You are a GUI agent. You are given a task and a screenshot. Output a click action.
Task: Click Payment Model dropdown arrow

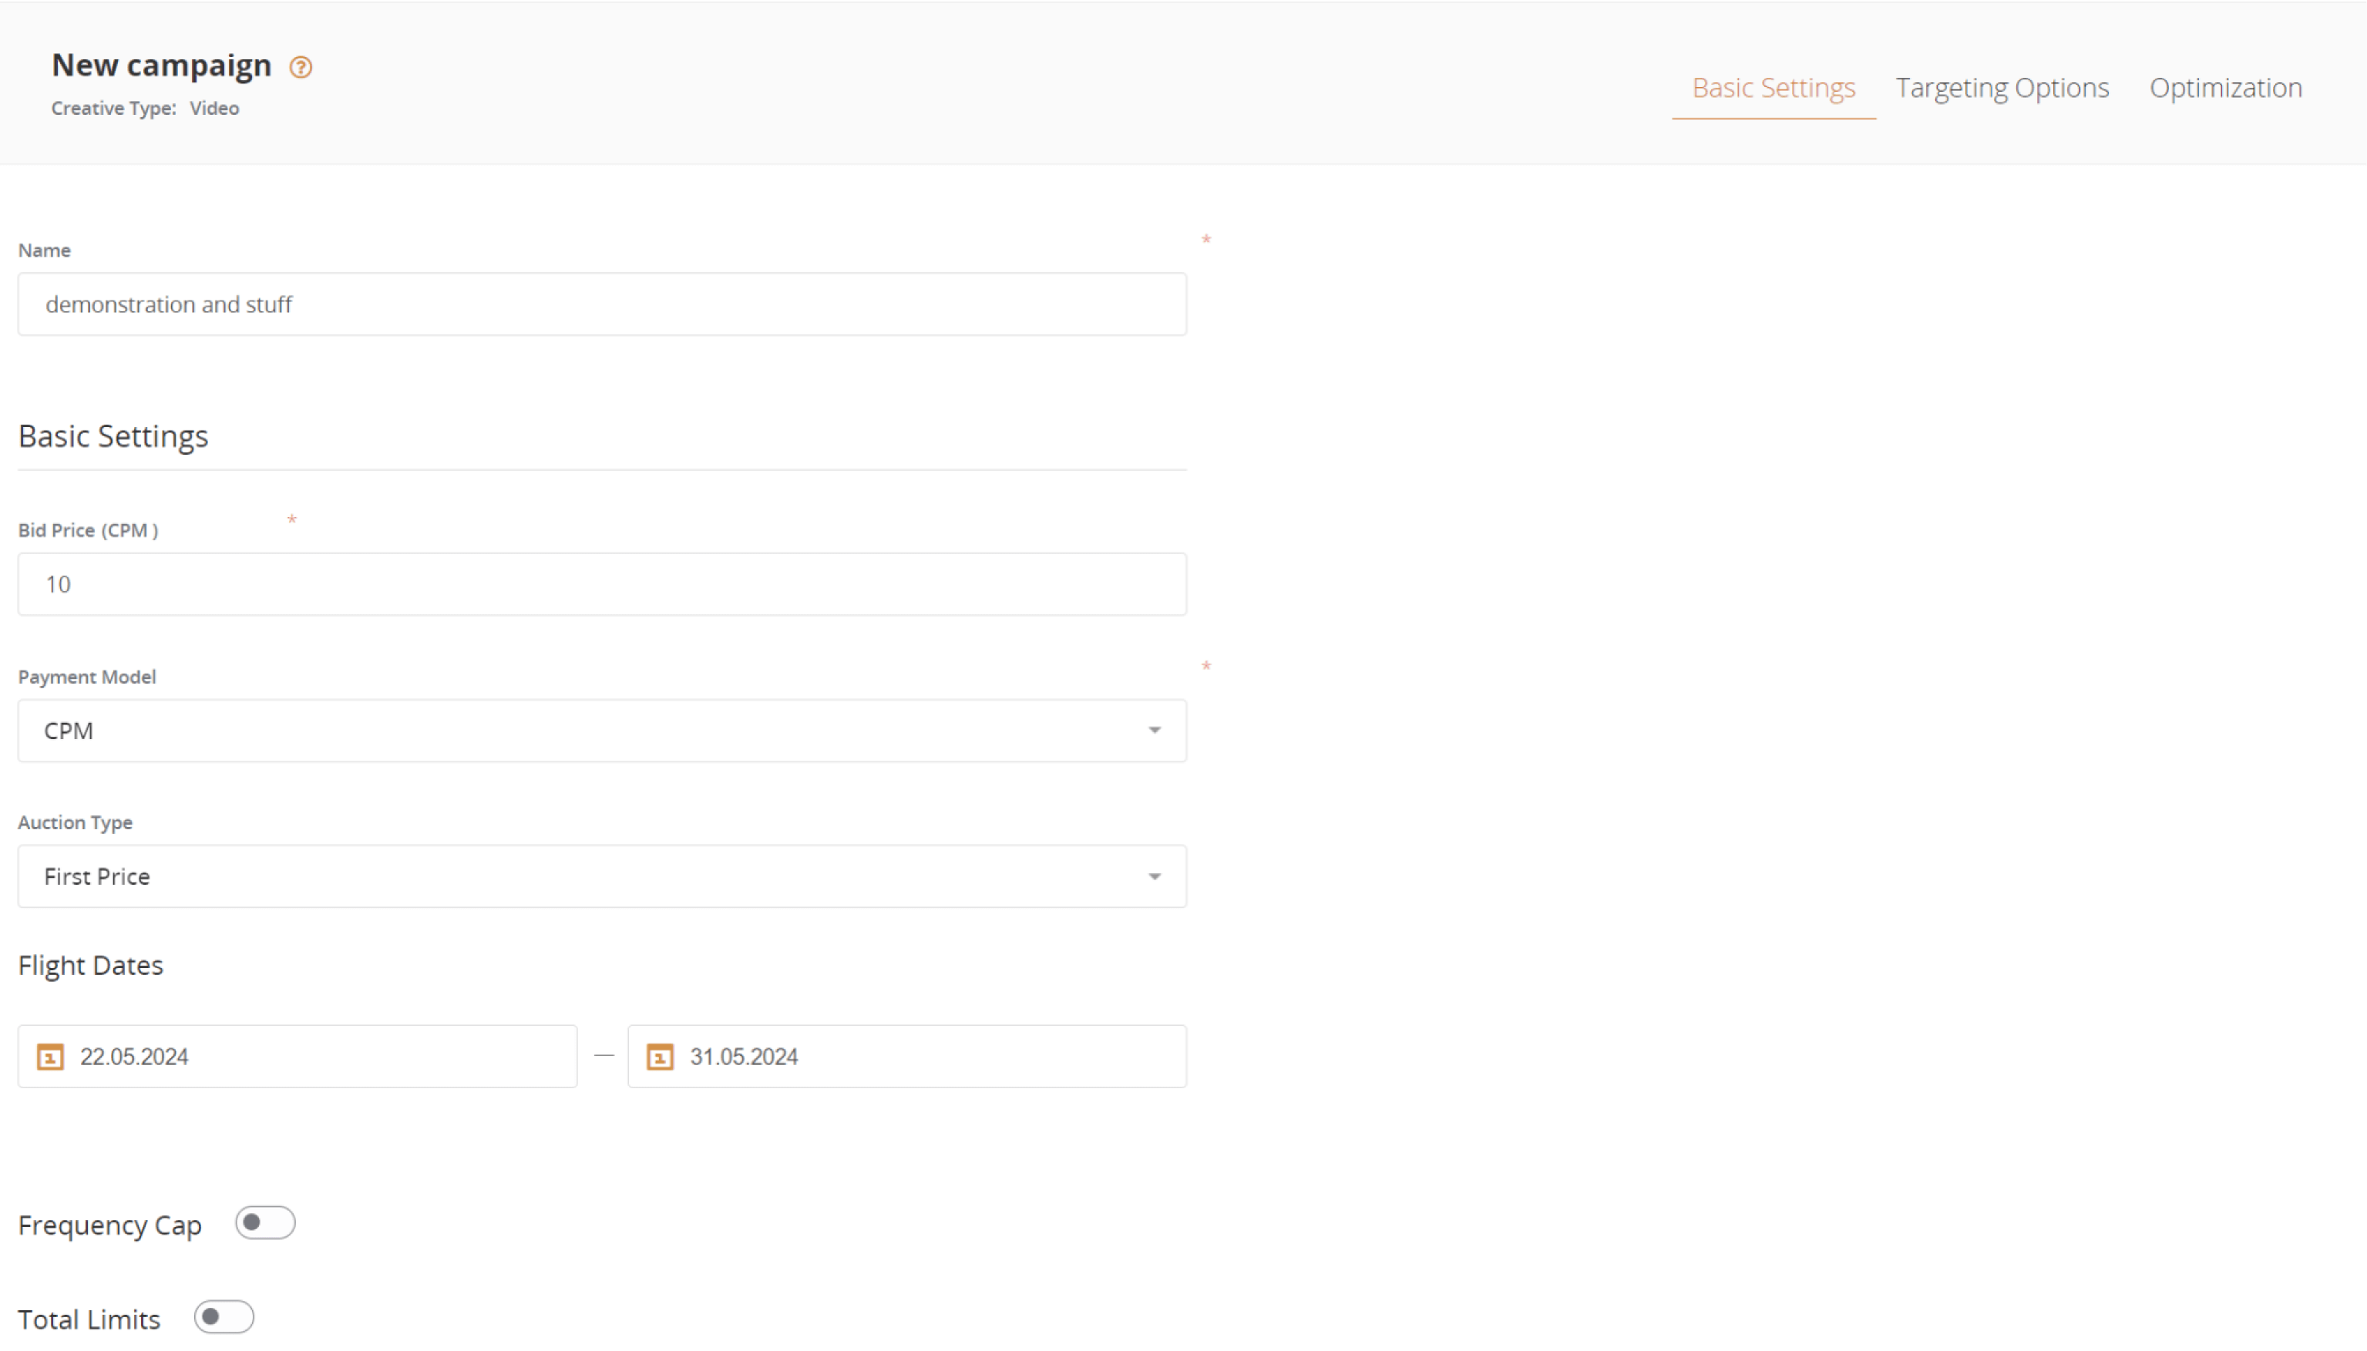click(x=1155, y=731)
